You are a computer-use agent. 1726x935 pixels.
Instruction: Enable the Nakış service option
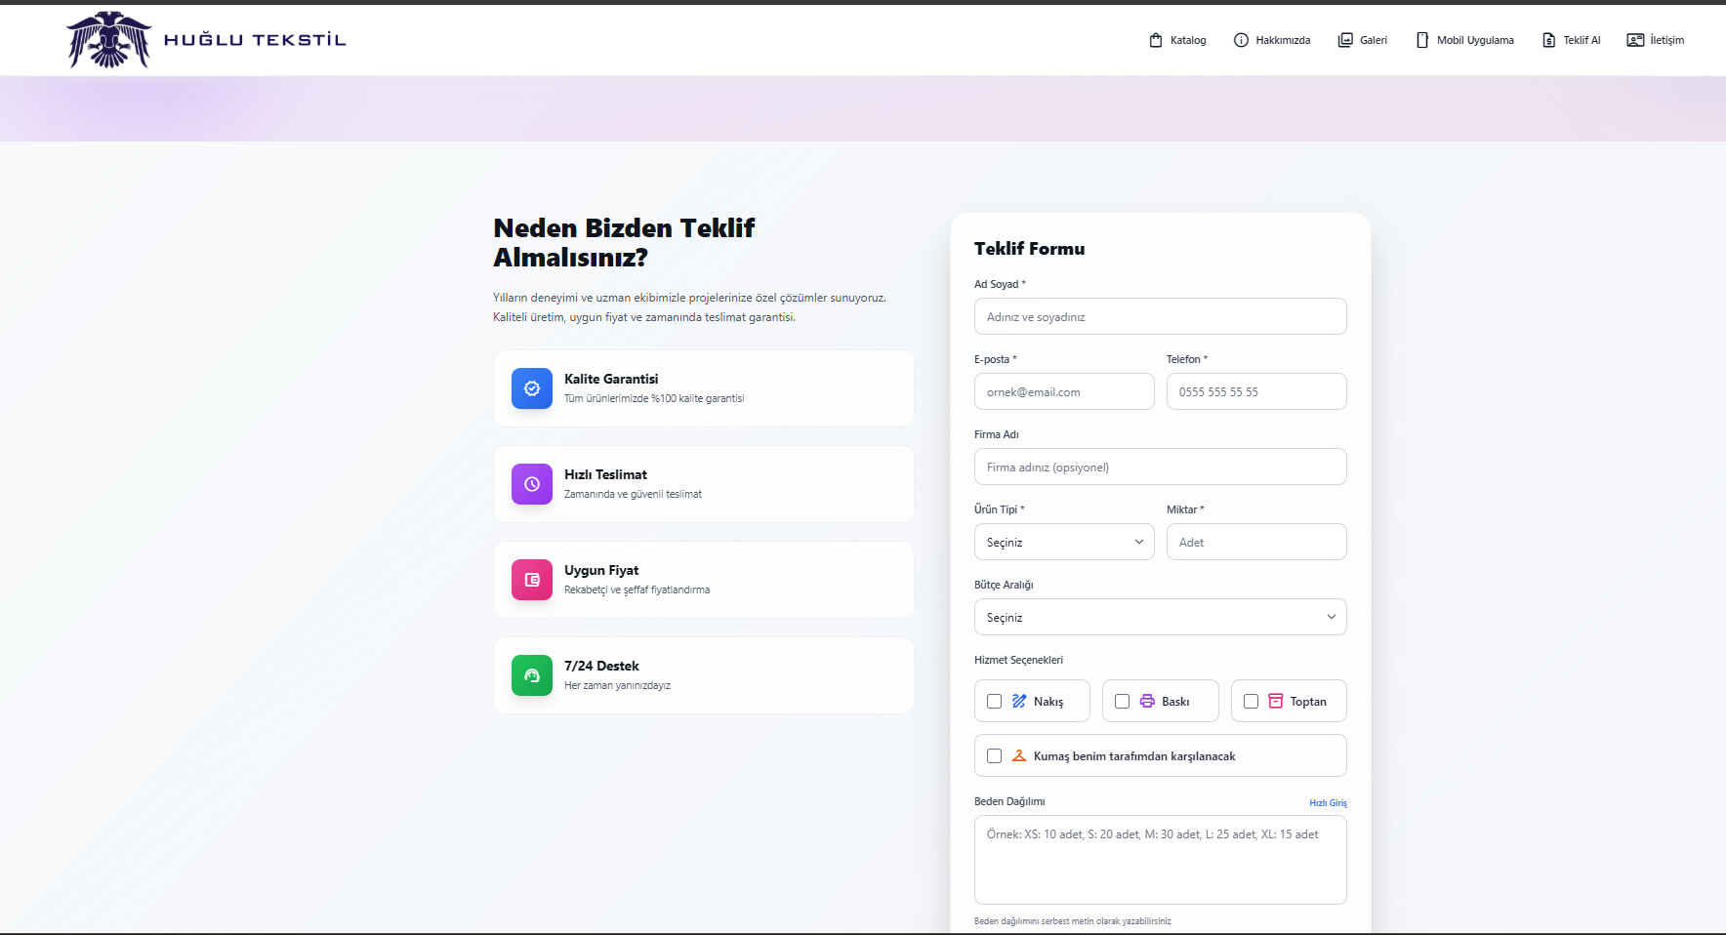coord(995,701)
